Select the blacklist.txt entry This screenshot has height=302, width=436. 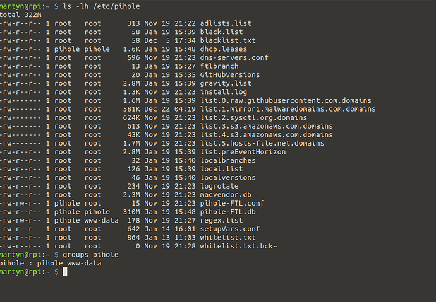227,40
